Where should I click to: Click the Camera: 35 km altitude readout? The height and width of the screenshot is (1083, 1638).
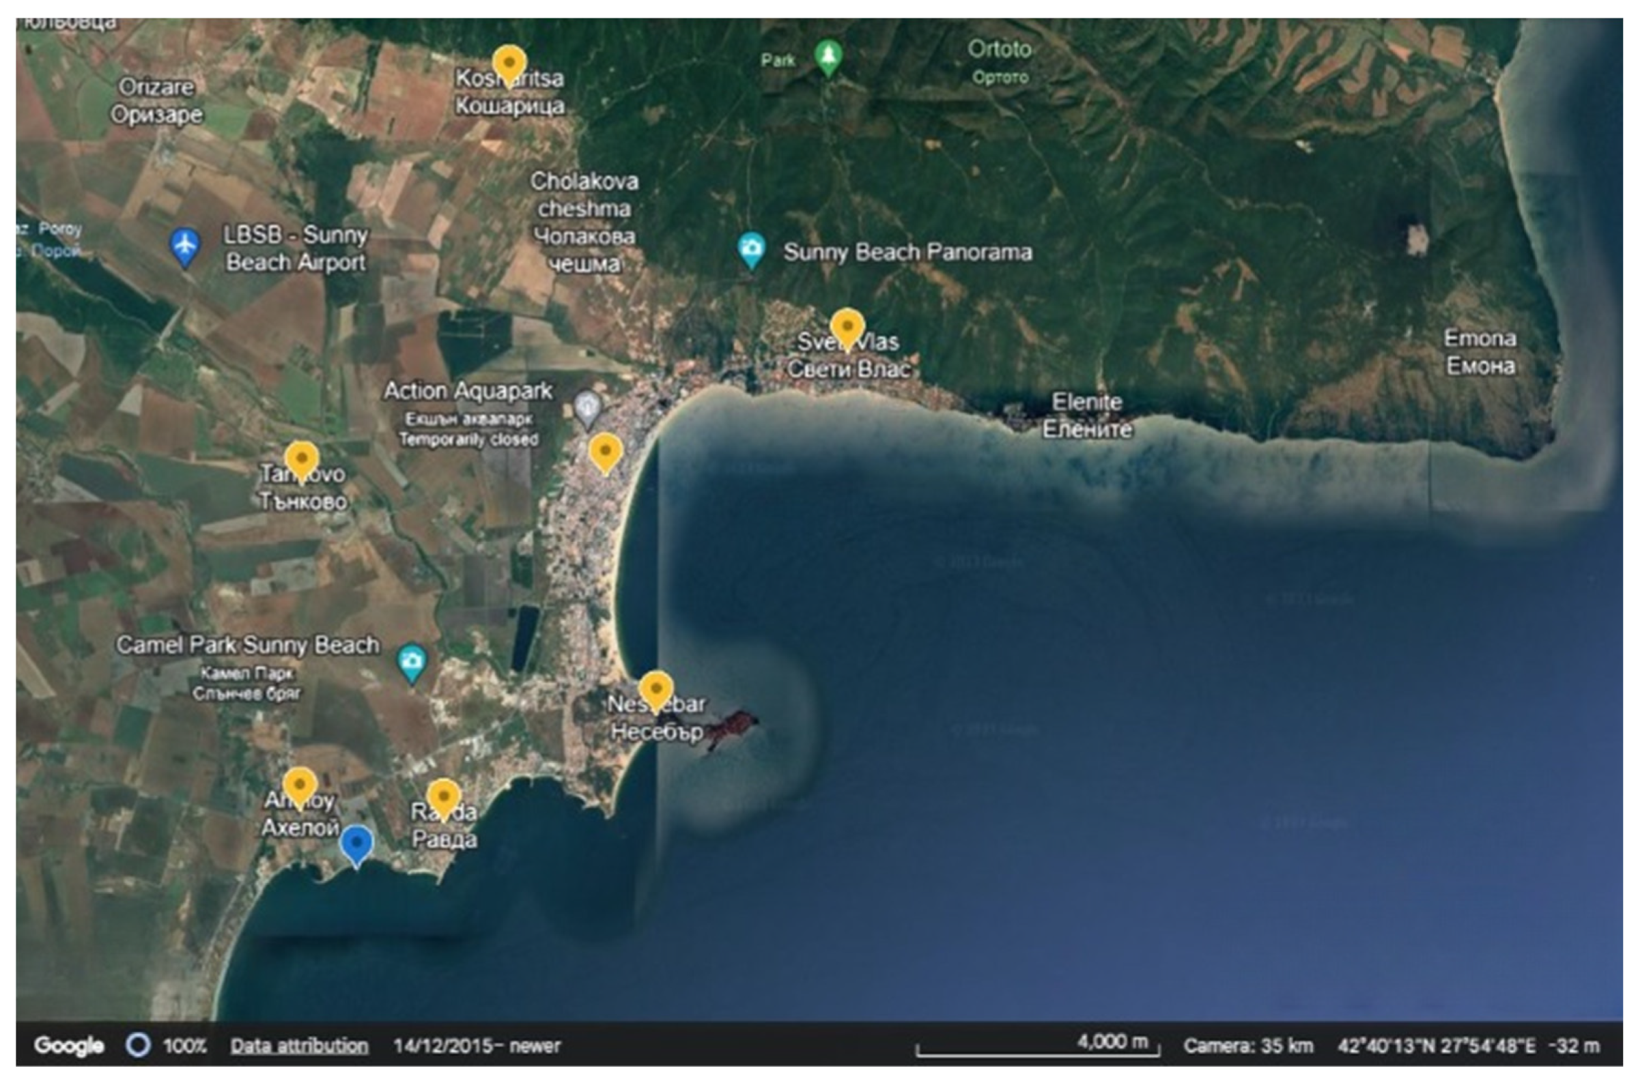tap(1247, 1045)
